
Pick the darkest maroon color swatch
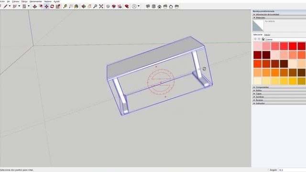[266, 55]
